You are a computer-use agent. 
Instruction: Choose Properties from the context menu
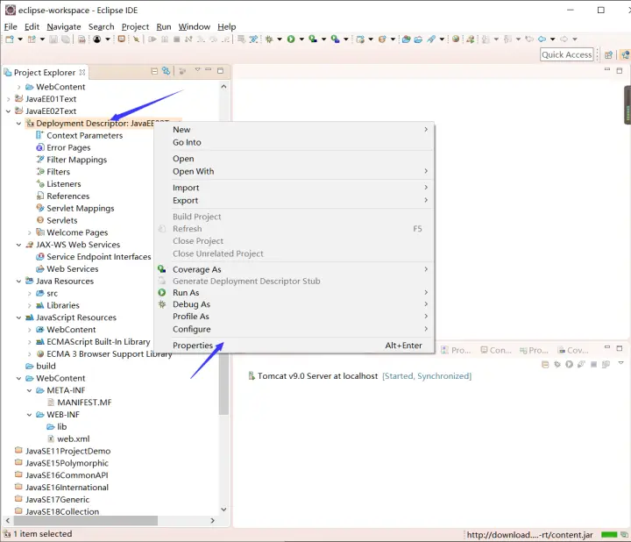pyautogui.click(x=193, y=346)
